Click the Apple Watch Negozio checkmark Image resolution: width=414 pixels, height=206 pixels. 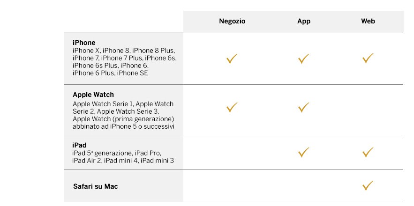(232, 108)
